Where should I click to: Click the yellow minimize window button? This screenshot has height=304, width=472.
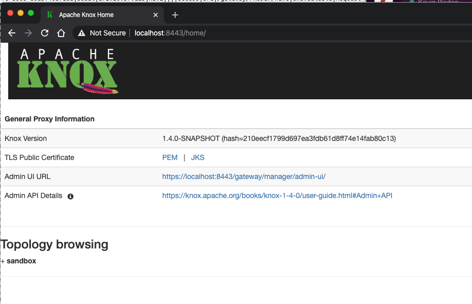pyautogui.click(x=21, y=13)
